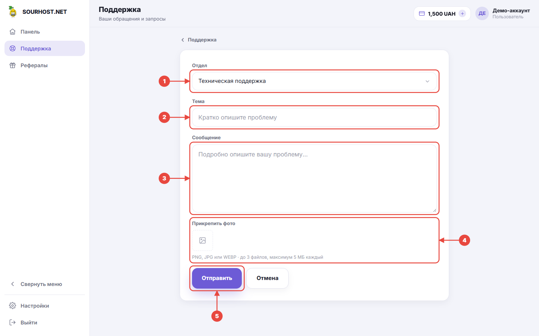Click the logout icon beside Выйти
The height and width of the screenshot is (336, 539).
pyautogui.click(x=12, y=323)
